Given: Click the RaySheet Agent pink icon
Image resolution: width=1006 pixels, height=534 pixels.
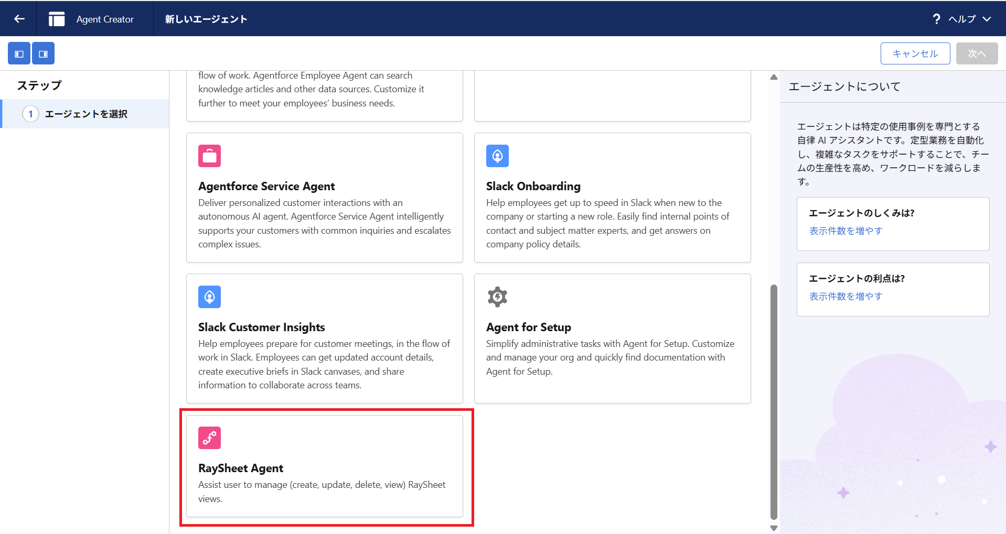Looking at the screenshot, I should (x=209, y=438).
